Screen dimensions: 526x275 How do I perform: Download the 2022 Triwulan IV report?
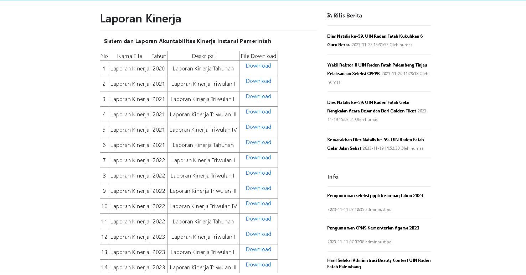258,203
